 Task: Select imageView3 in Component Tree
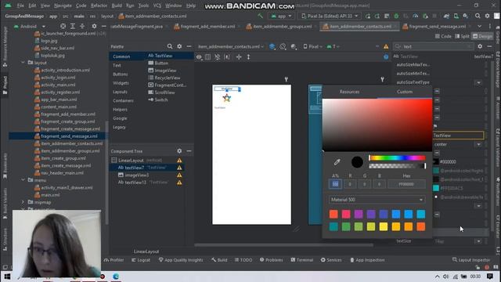click(x=137, y=175)
